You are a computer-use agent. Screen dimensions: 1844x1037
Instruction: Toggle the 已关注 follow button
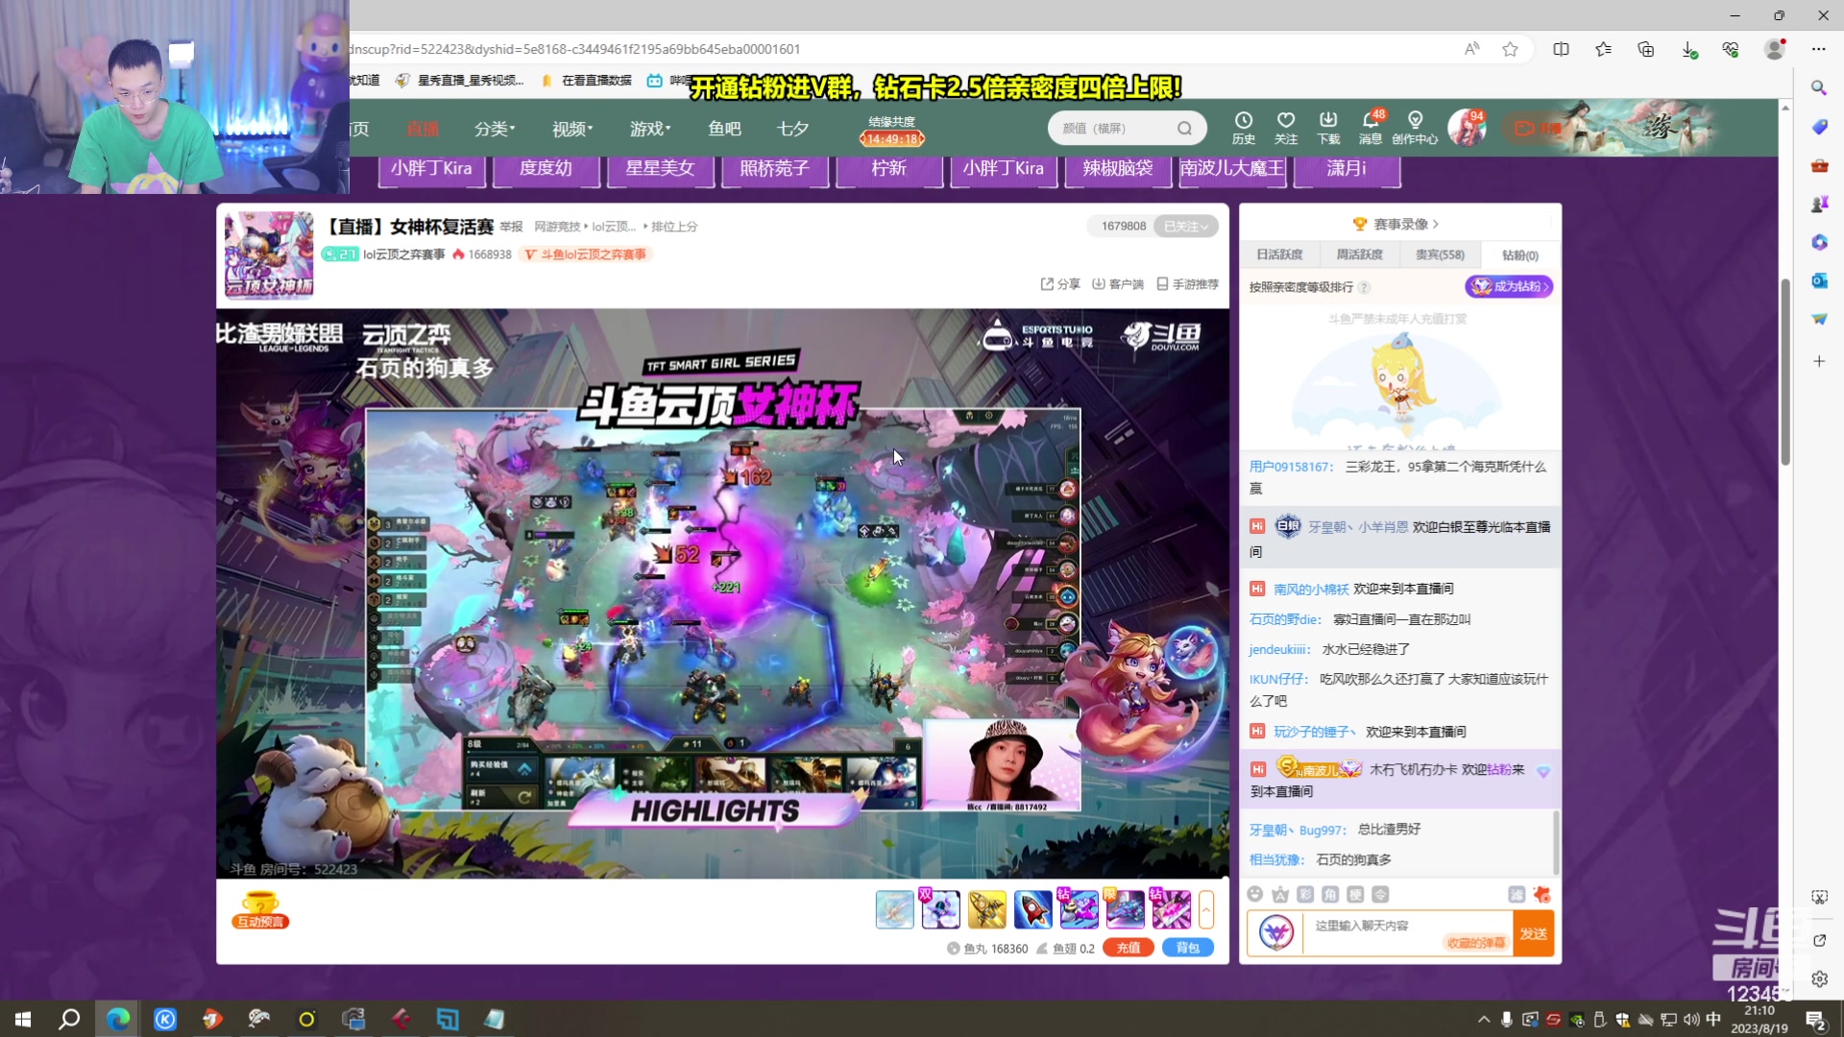1185,227
